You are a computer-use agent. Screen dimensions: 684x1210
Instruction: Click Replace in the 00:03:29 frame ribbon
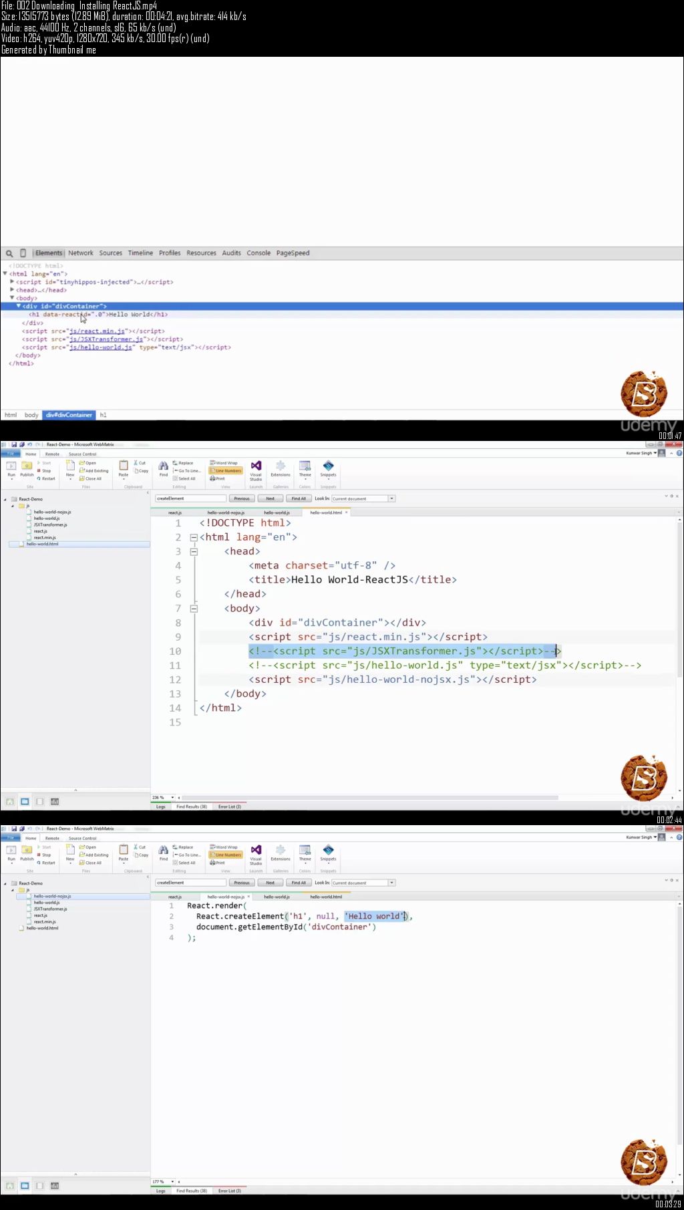[x=183, y=847]
